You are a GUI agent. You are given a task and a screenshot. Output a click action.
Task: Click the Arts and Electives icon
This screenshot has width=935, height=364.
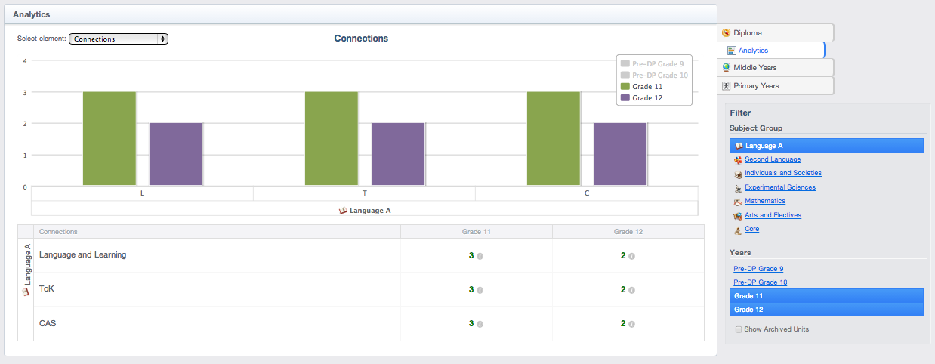pyautogui.click(x=738, y=216)
